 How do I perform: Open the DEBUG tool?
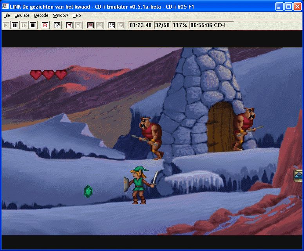[x=57, y=25]
